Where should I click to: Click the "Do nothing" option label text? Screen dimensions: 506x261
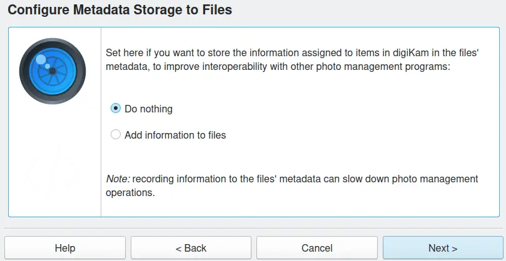(x=148, y=109)
